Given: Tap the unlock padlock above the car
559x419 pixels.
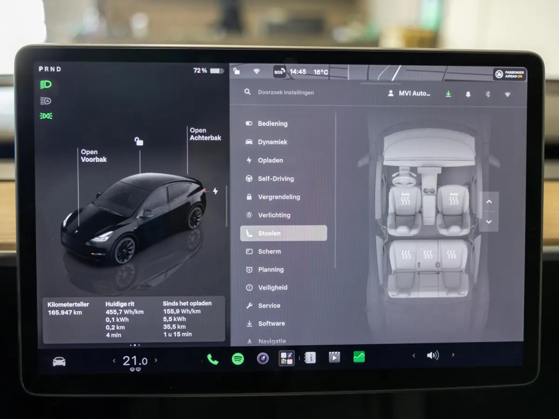Looking at the screenshot, I should pos(139,141).
